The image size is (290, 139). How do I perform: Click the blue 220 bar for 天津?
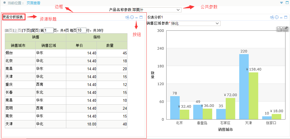(x=244, y=87)
